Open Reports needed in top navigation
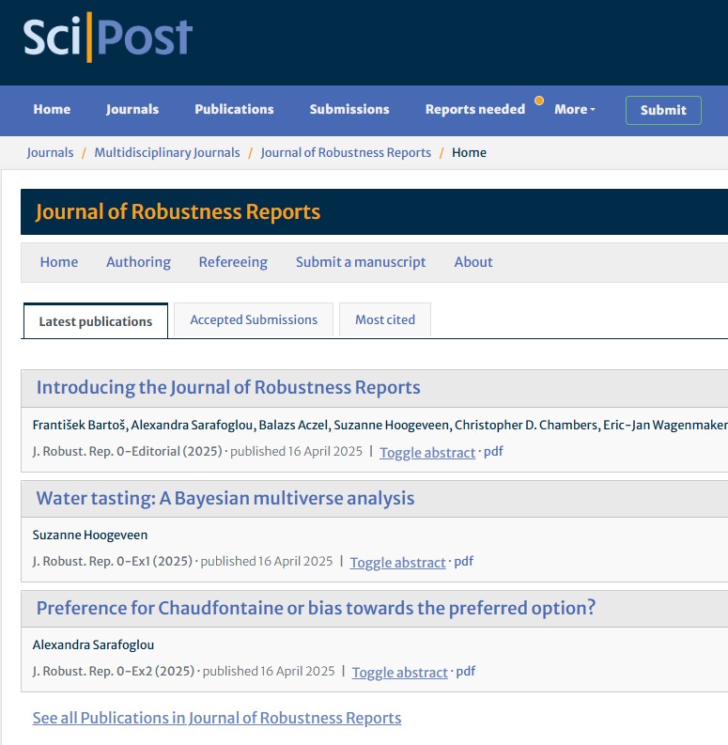The width and height of the screenshot is (728, 745). pos(475,109)
